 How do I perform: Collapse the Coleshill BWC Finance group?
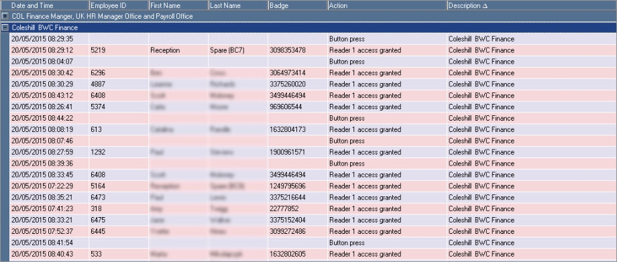(5, 28)
